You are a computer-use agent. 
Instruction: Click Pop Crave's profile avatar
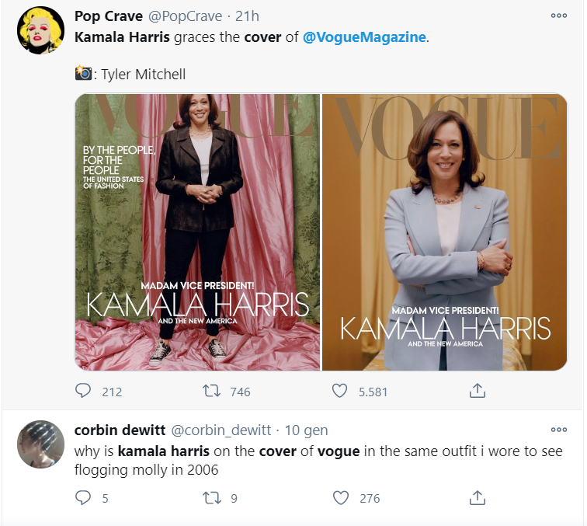40,30
